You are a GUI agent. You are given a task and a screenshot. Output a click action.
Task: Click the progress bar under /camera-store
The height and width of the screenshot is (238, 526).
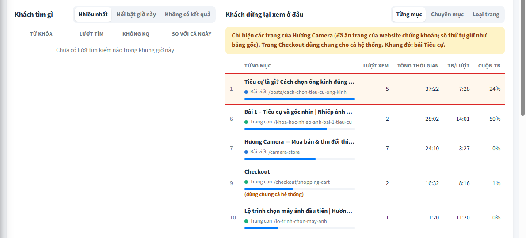click(300, 159)
